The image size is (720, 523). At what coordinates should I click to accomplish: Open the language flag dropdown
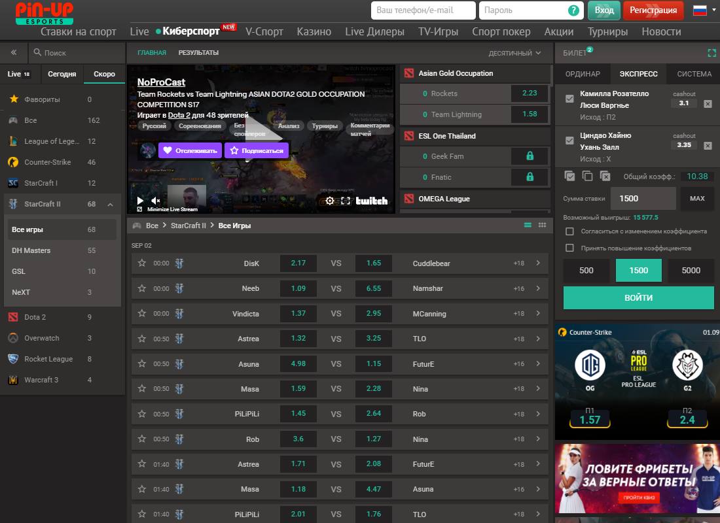(704, 10)
